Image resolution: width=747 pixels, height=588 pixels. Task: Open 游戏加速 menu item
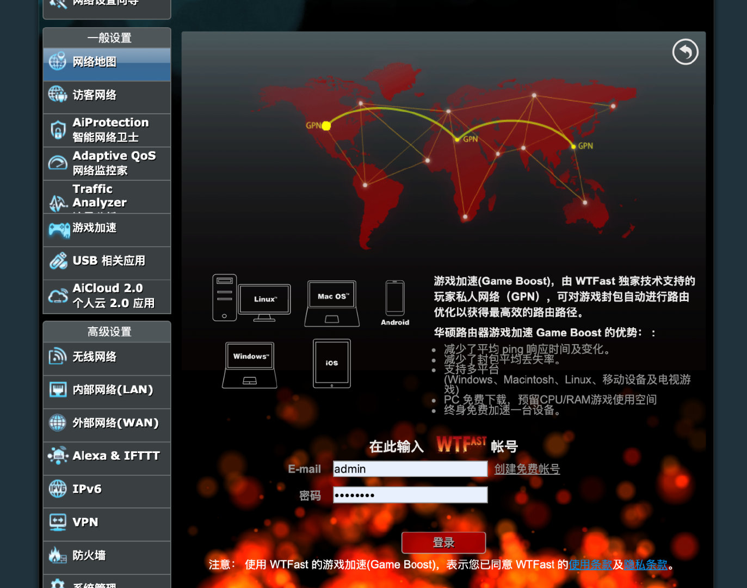107,230
